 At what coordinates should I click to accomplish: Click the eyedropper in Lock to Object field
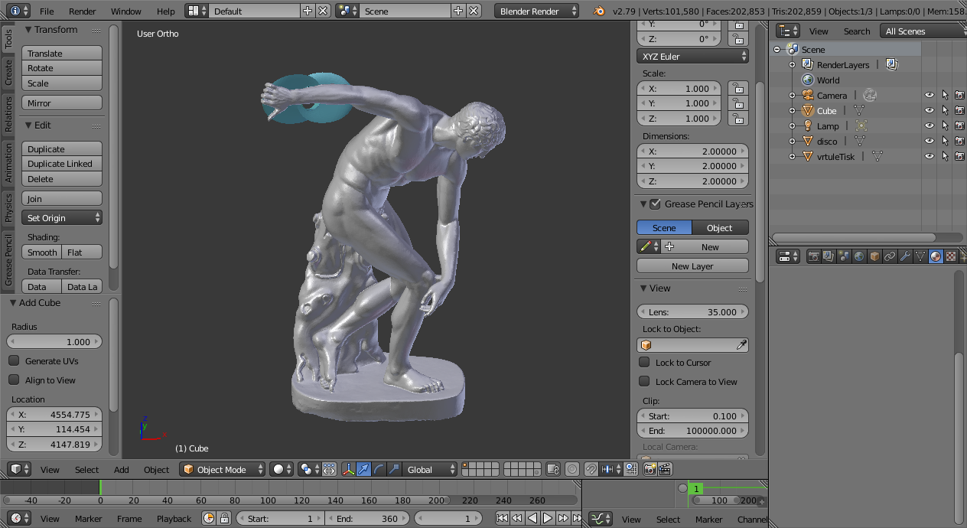(x=741, y=345)
